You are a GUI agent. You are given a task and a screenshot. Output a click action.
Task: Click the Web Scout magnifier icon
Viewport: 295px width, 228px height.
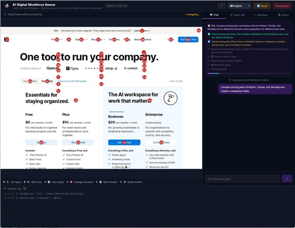(x=28, y=182)
